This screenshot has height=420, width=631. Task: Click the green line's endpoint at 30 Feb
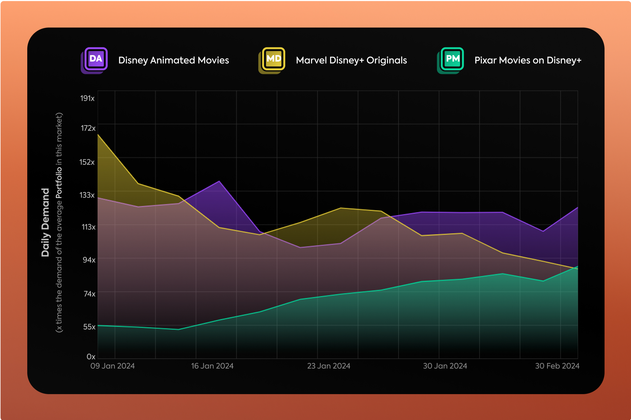(x=577, y=267)
